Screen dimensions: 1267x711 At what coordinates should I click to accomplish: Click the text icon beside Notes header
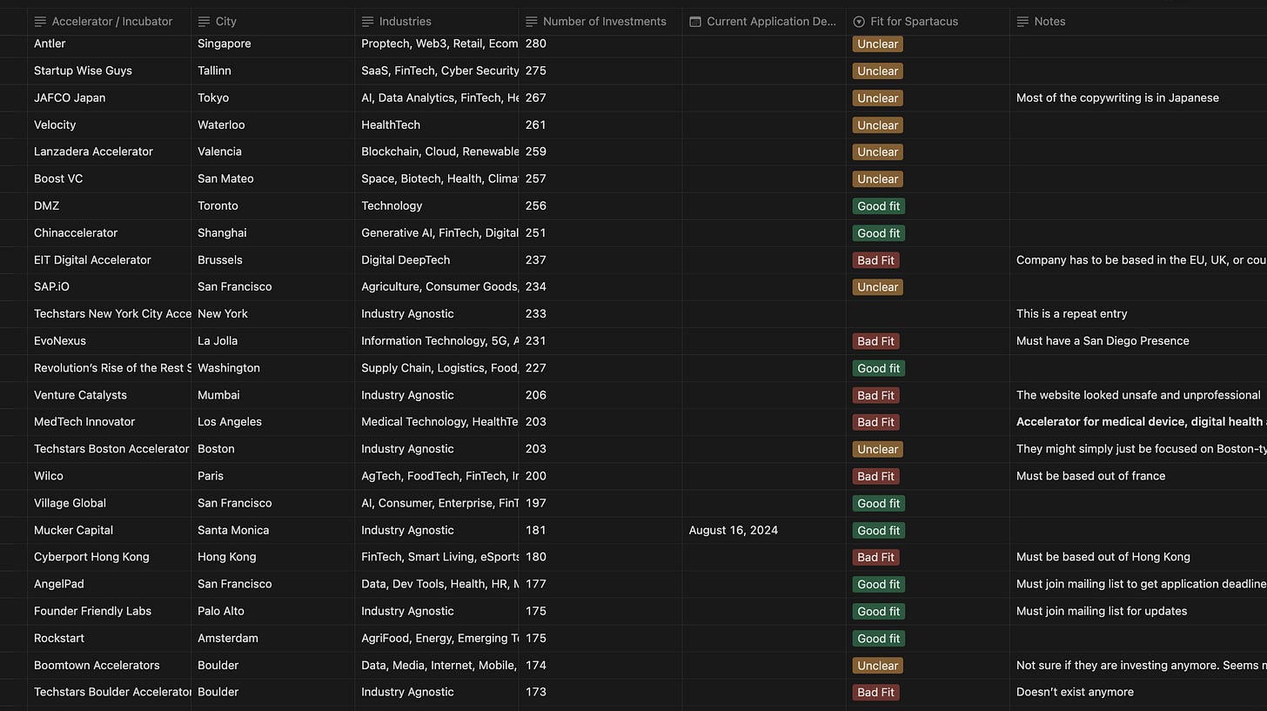pos(1022,22)
